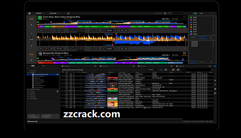Delete memory cue 00:00:028
This screenshot has width=241, height=138.
pyautogui.click(x=213, y=42)
